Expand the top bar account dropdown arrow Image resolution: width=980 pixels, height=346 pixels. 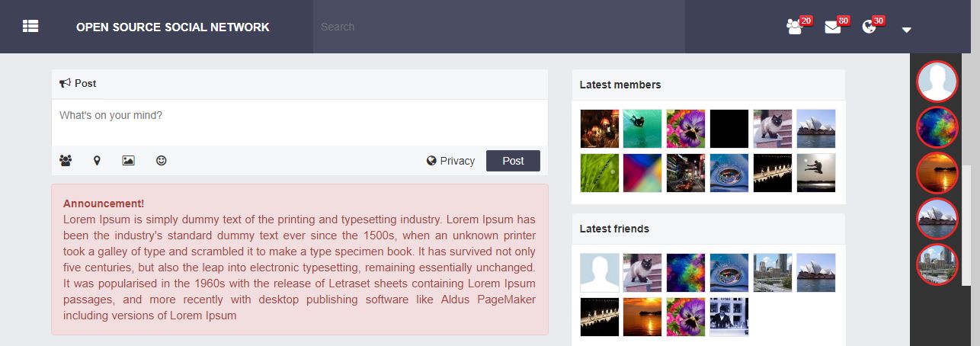click(x=906, y=30)
